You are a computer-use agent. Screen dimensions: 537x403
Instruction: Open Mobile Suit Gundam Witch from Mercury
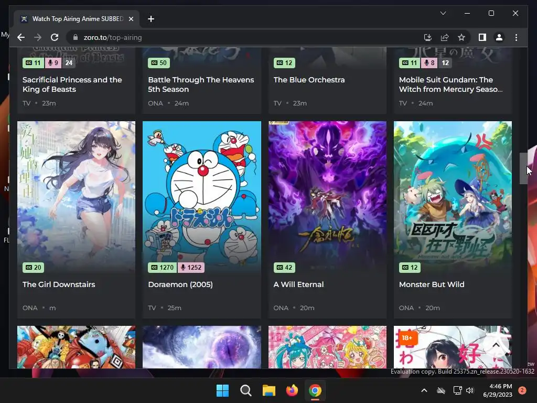point(450,84)
